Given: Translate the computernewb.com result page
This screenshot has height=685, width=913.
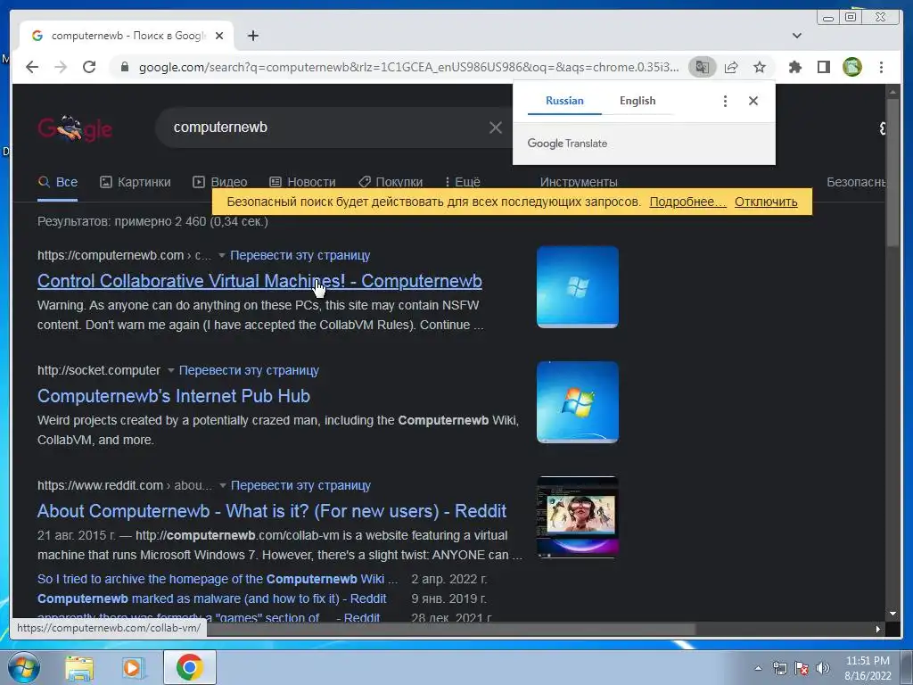Looking at the screenshot, I should click(x=300, y=255).
